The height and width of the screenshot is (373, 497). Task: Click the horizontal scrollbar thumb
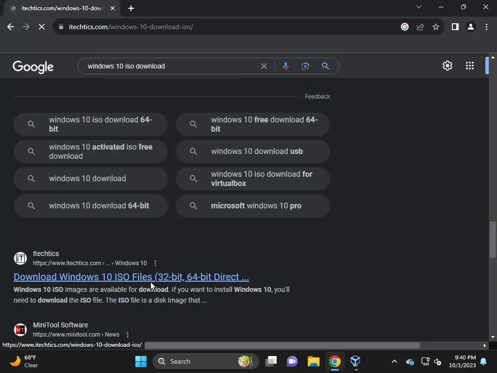click(x=282, y=345)
